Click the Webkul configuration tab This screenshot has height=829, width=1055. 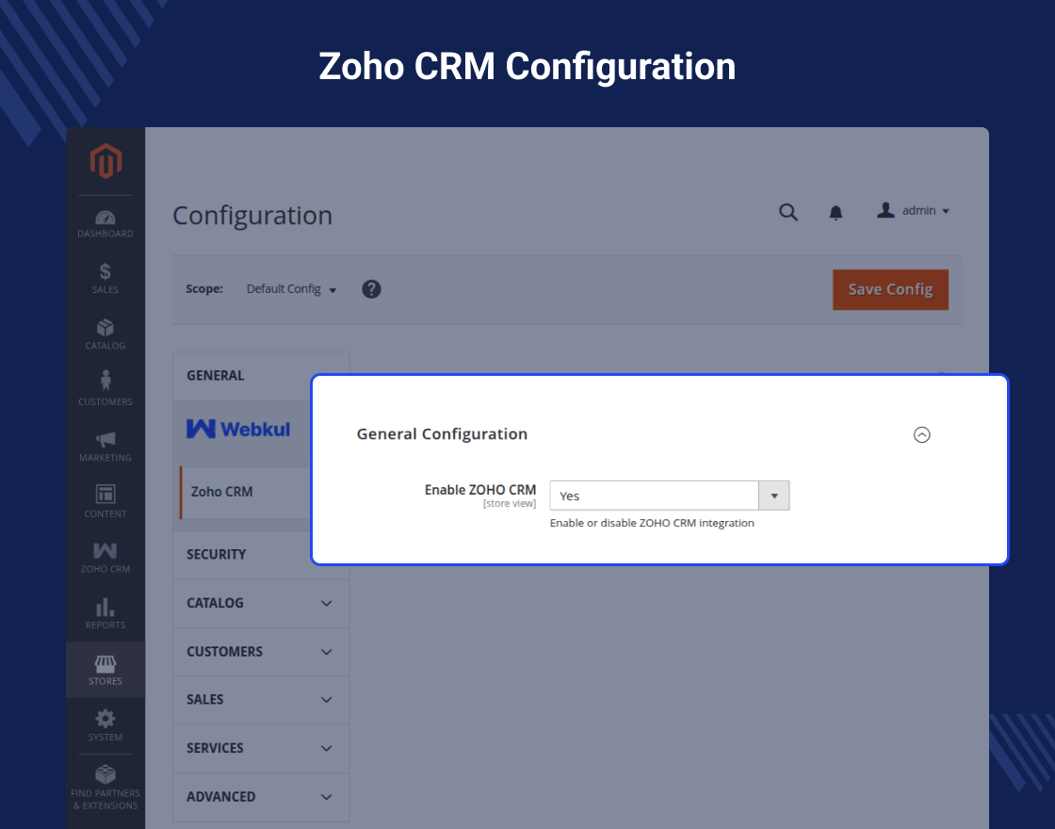[x=238, y=429]
